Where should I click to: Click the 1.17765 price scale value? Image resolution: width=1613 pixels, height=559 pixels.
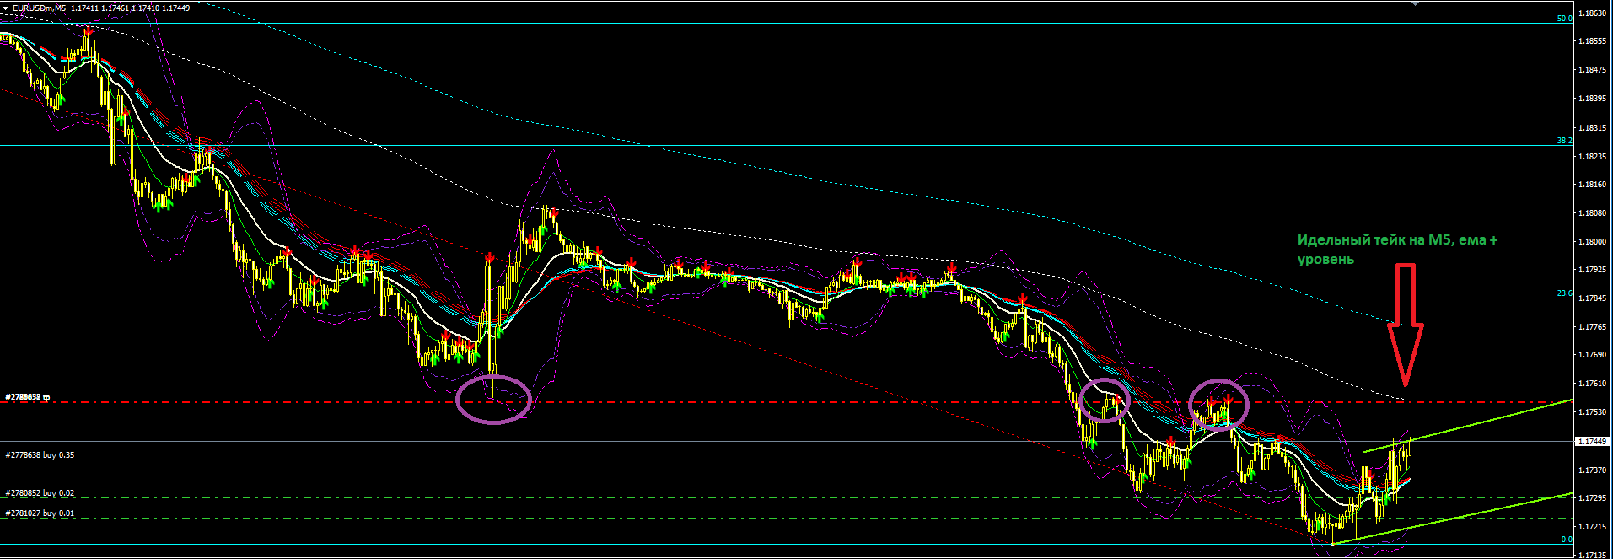click(x=1593, y=327)
